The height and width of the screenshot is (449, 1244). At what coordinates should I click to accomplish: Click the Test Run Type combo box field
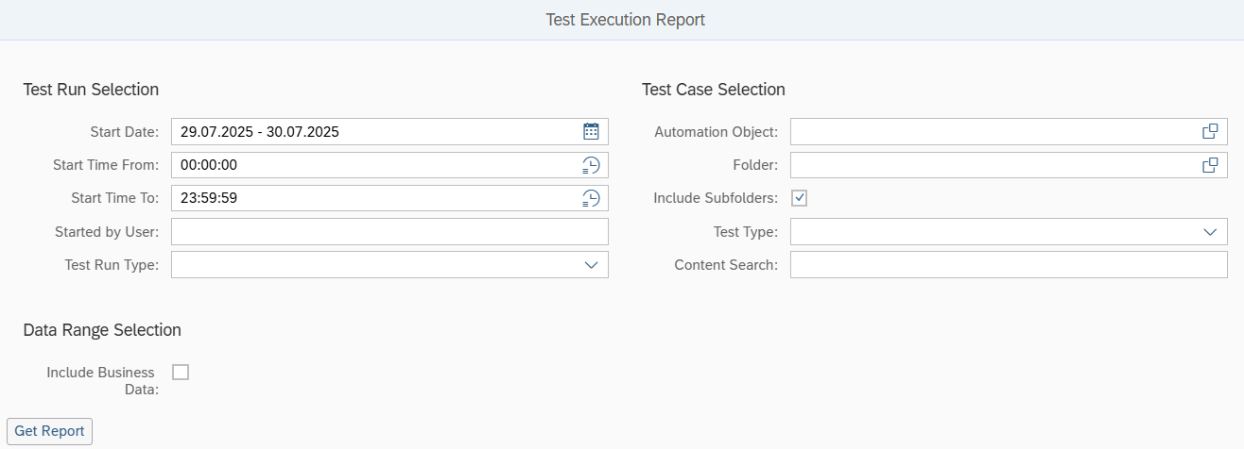pos(373,265)
